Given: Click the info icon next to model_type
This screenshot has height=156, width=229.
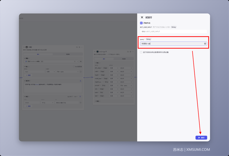Looking at the screenshot, I should (102, 79).
